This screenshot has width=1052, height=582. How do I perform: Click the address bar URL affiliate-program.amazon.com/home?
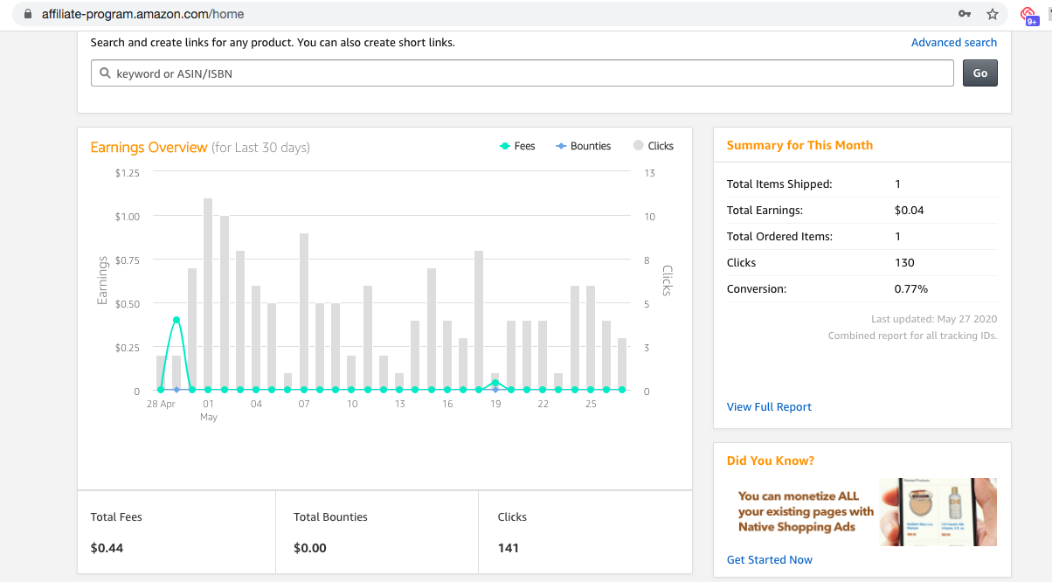pyautogui.click(x=143, y=14)
